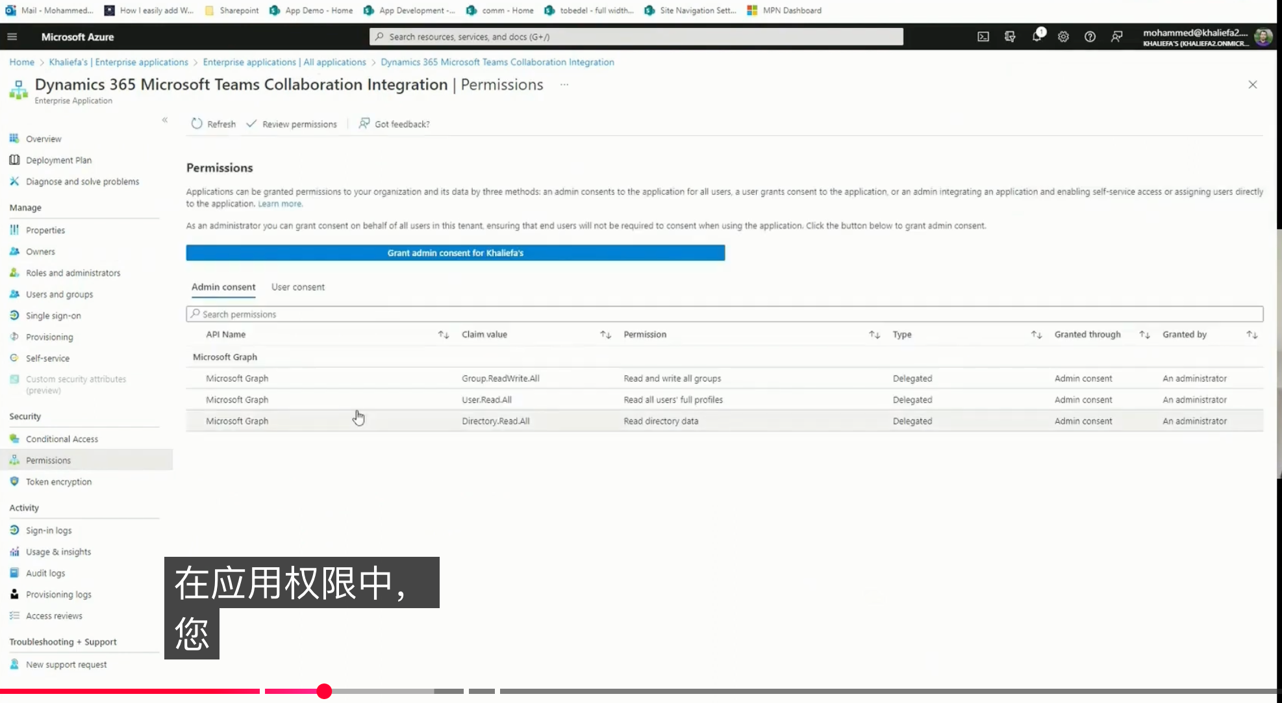Sort by Claim value column arrows
This screenshot has width=1282, height=703.
pyautogui.click(x=605, y=335)
